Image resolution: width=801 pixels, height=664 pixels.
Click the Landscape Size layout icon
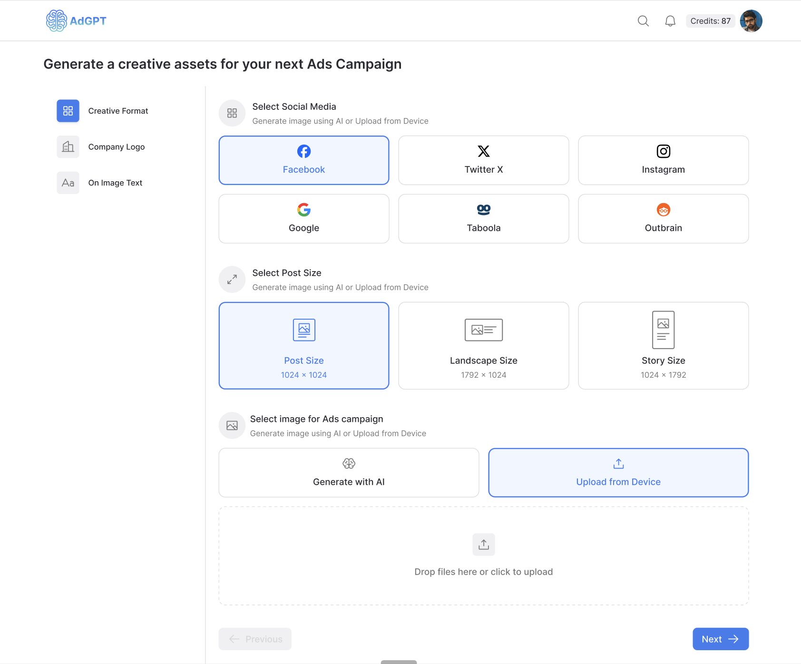pos(484,330)
